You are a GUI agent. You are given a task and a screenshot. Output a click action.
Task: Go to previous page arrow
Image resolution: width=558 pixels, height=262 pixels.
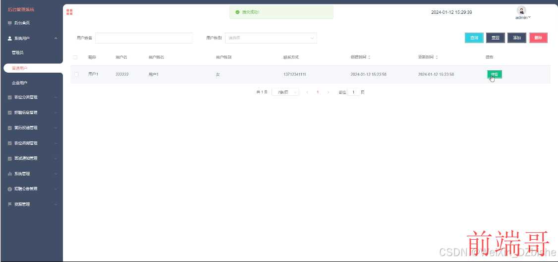pos(307,92)
